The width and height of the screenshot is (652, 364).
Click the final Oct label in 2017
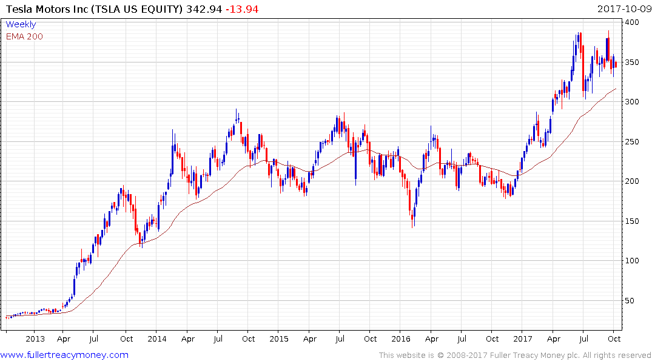pos(614,339)
